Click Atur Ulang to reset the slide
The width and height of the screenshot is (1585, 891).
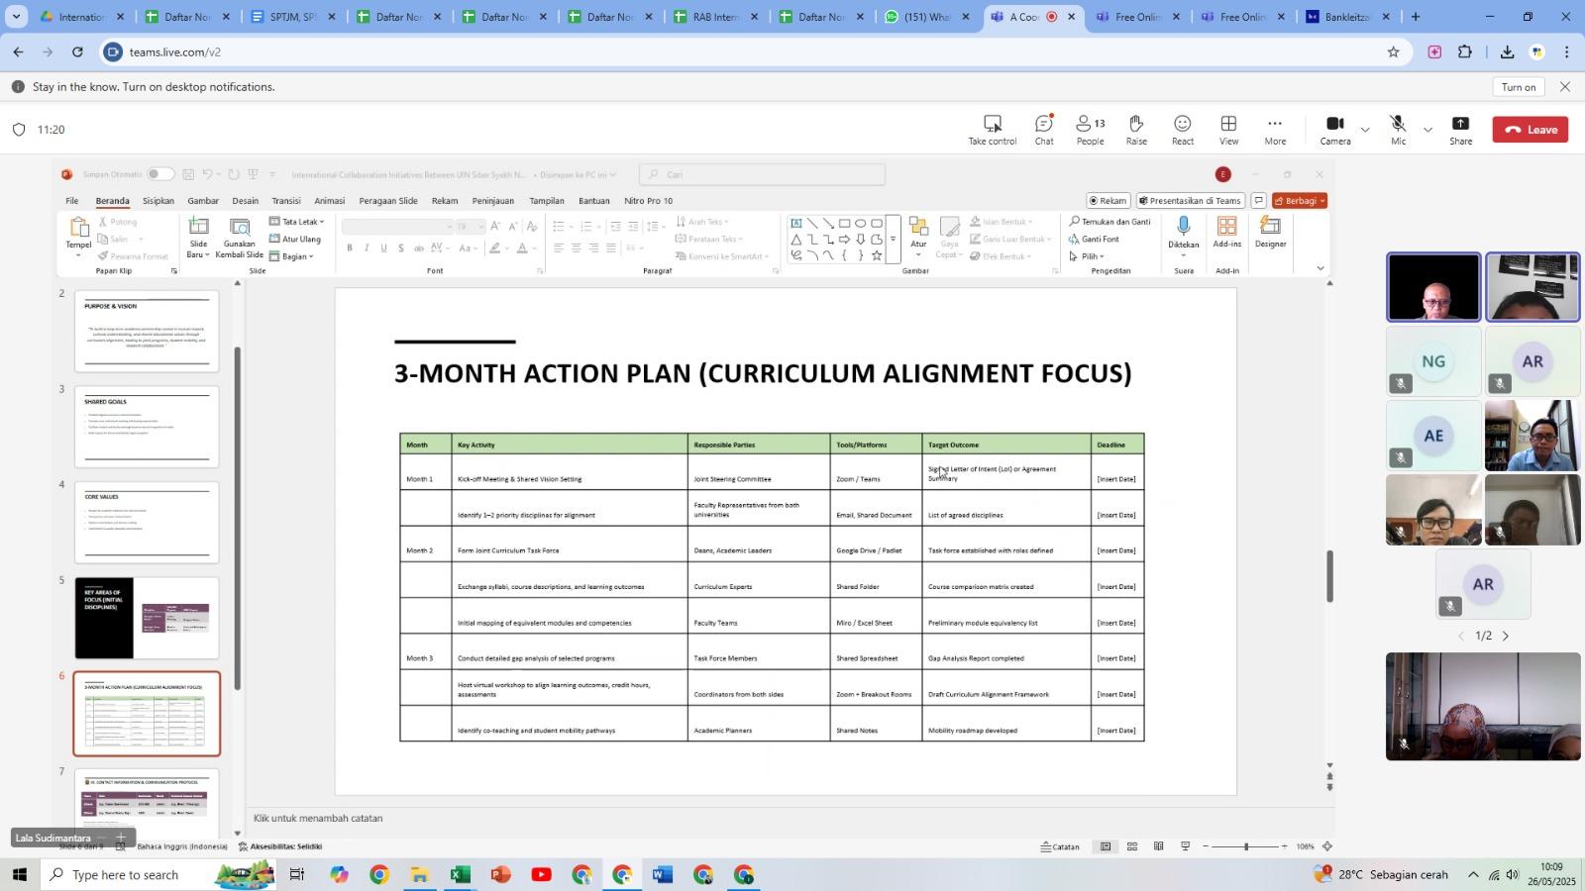[295, 239]
